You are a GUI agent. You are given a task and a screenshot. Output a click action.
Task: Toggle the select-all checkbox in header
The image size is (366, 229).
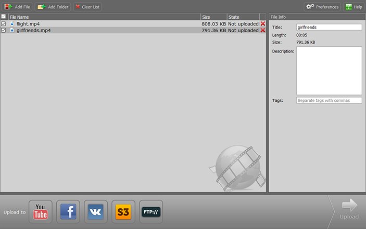click(x=4, y=17)
